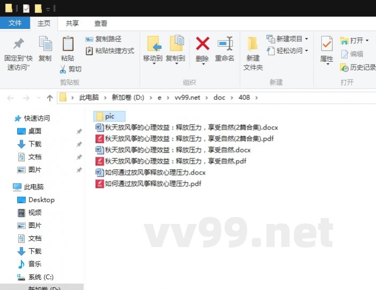This screenshot has width=376, height=290.
Task: Click vv99.net in address breadcrumb
Action: click(x=187, y=98)
